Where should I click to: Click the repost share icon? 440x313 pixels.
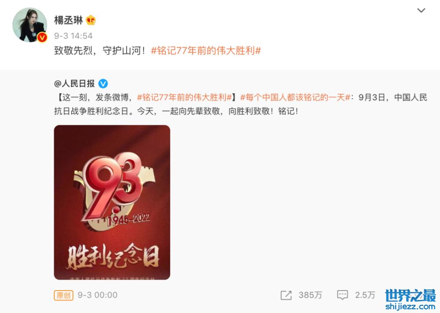(286, 295)
